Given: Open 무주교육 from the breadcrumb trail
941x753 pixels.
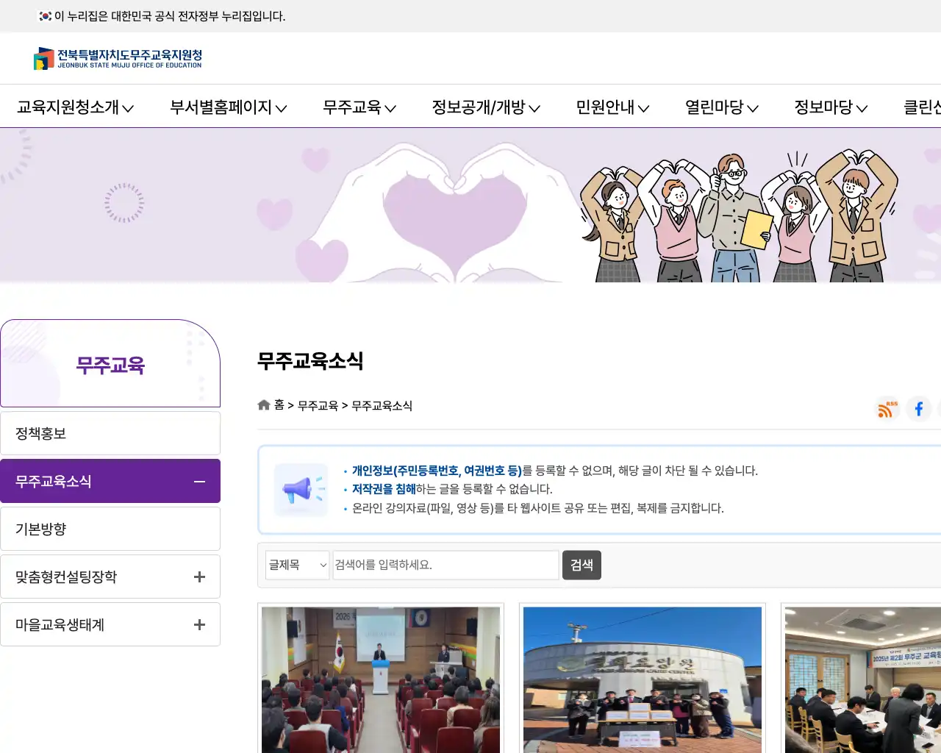Looking at the screenshot, I should (x=318, y=405).
